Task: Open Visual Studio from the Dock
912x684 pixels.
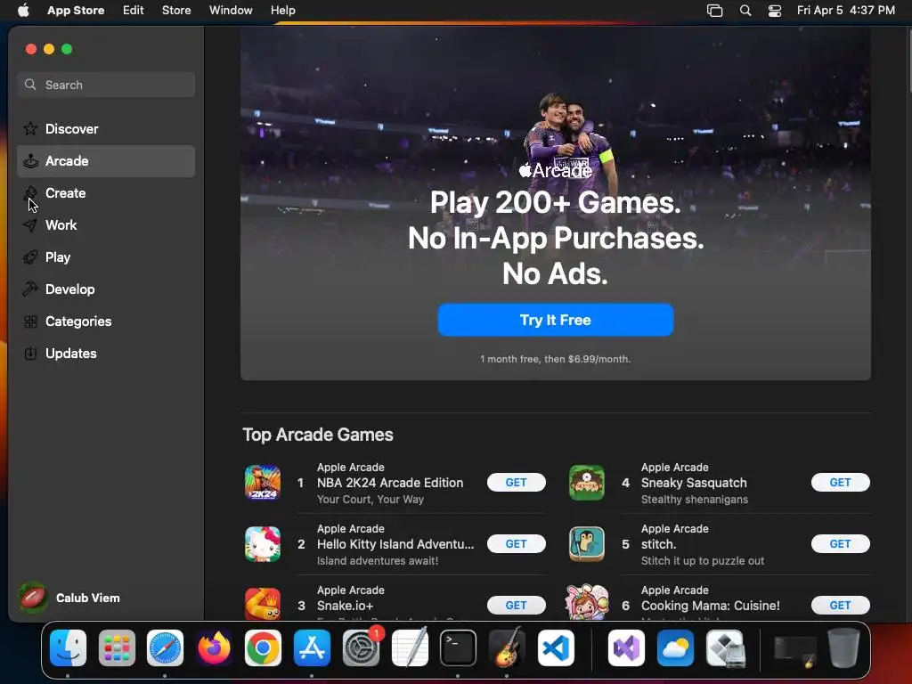Action: pos(626,648)
